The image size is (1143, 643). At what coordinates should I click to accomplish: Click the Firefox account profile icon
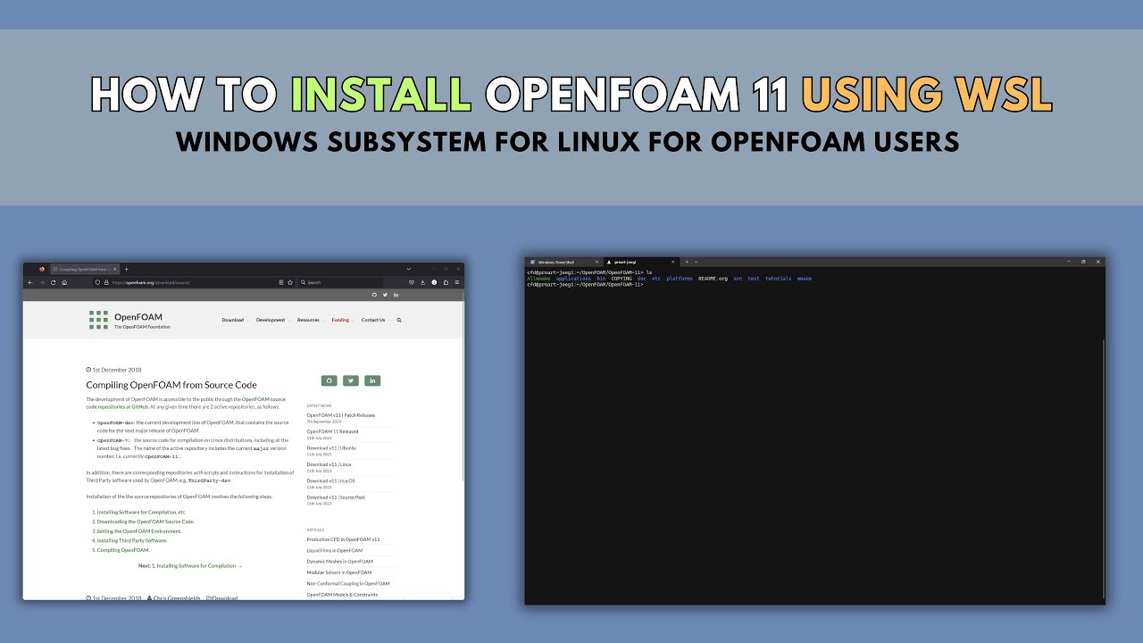tap(434, 282)
